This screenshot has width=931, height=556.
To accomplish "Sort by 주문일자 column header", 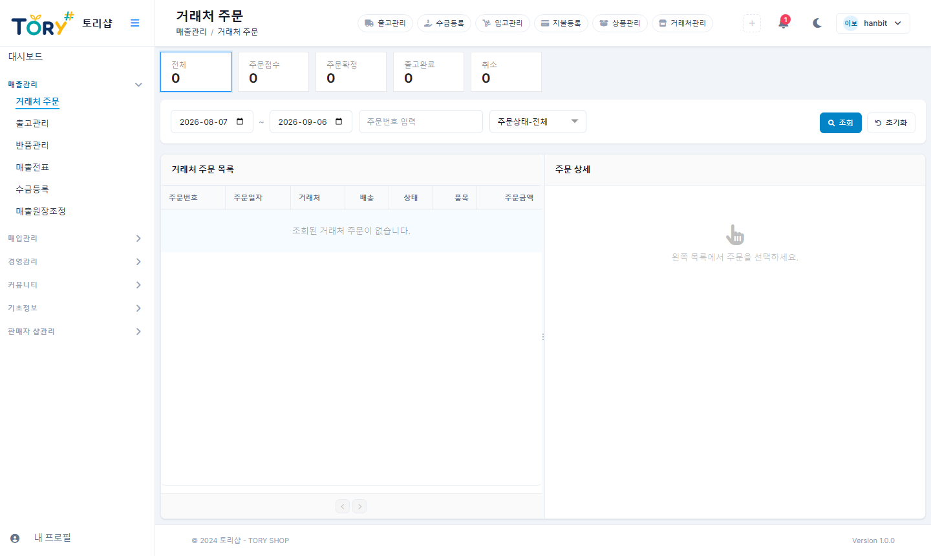I will [258, 198].
